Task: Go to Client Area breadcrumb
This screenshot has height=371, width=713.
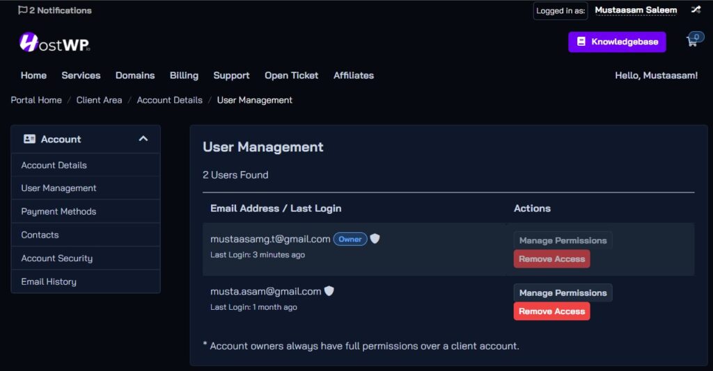Action: (99, 100)
